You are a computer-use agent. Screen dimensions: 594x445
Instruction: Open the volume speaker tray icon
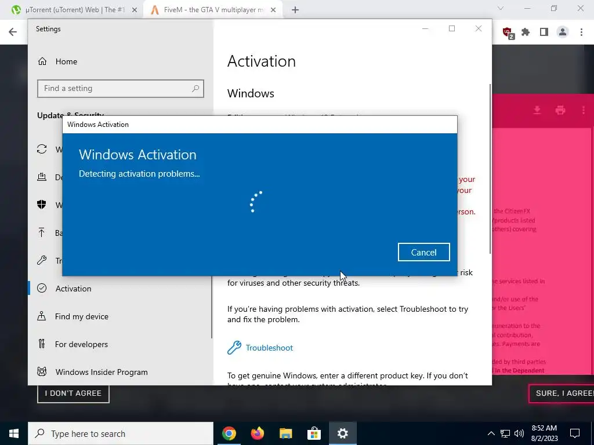(x=519, y=433)
